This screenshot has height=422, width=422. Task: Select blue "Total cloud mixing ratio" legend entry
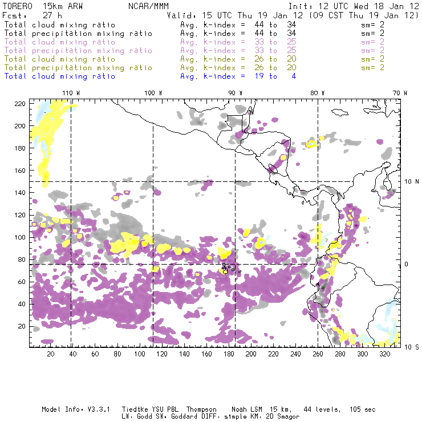[60, 76]
